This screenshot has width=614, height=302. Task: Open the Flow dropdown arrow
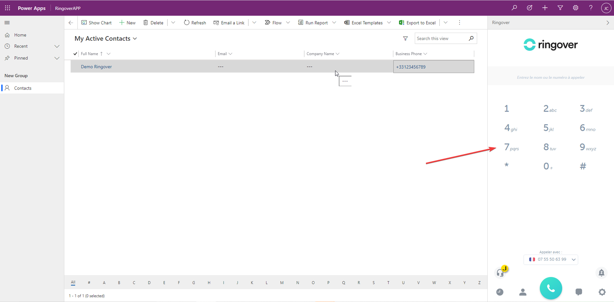(288, 23)
